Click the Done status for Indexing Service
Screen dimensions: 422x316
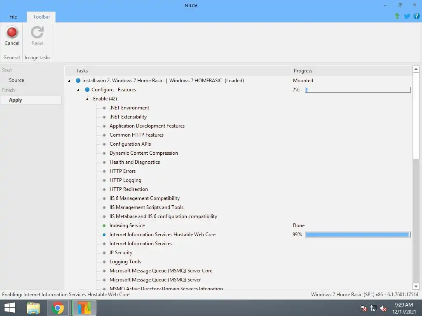[299, 225]
